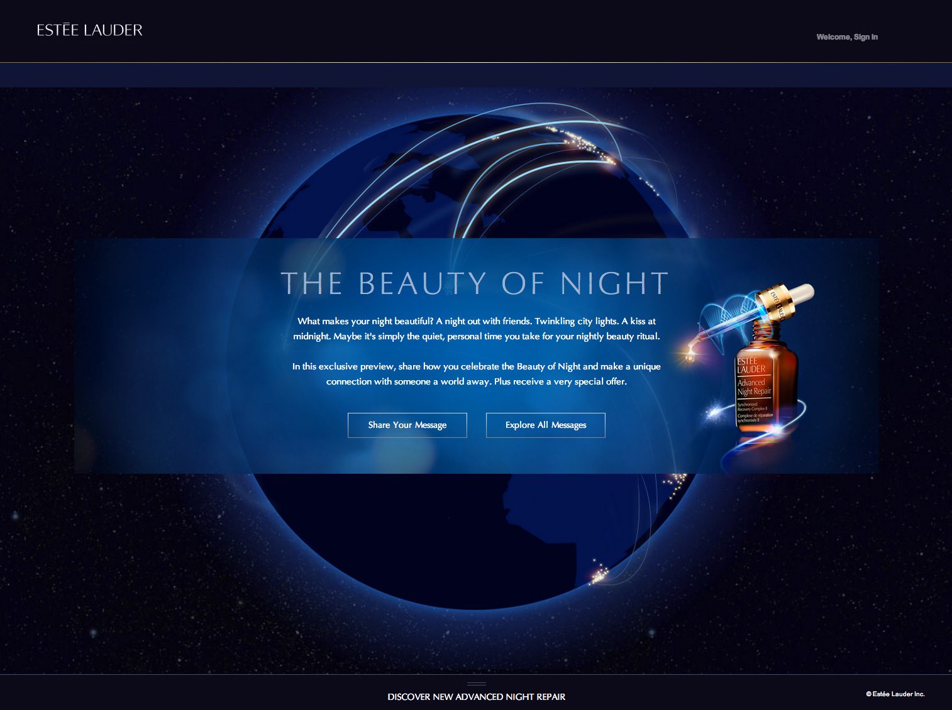Click The Beauty of Night heading
Viewport: 952px width, 710px height.
pyautogui.click(x=475, y=283)
